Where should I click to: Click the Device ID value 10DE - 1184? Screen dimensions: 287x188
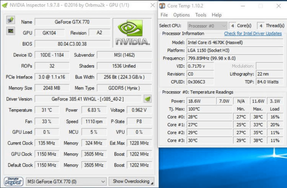point(52,55)
